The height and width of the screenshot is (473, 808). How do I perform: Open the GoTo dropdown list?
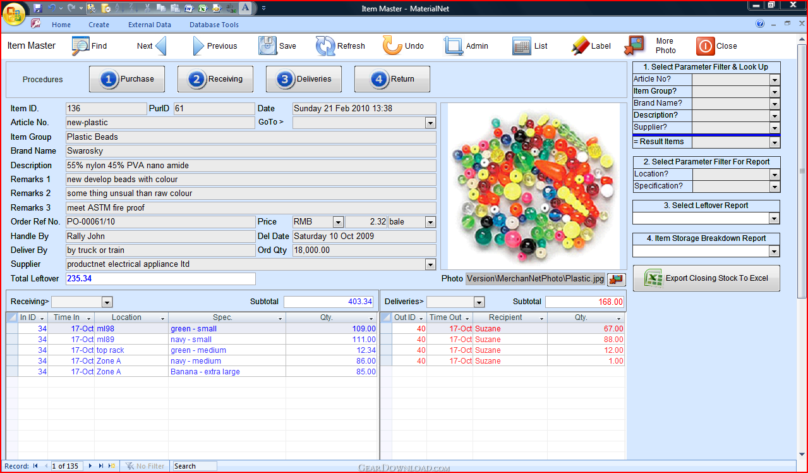(x=430, y=123)
